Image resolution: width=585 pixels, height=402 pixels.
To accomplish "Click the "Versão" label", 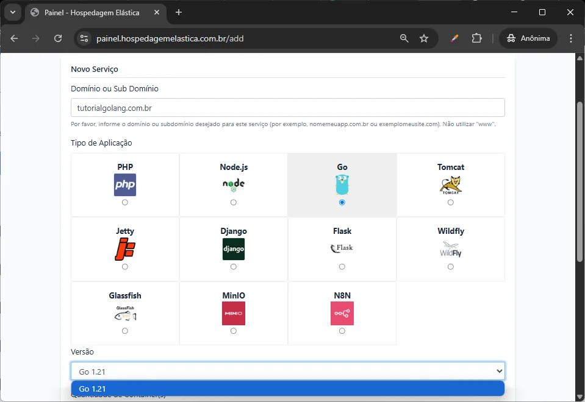I will 82,351.
